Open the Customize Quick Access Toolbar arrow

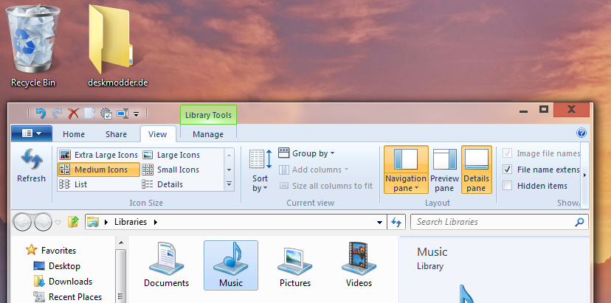point(136,114)
